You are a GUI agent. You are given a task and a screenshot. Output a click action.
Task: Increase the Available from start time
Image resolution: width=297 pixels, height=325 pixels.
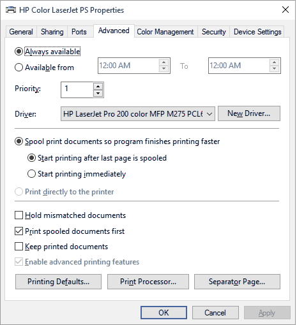tap(164, 62)
